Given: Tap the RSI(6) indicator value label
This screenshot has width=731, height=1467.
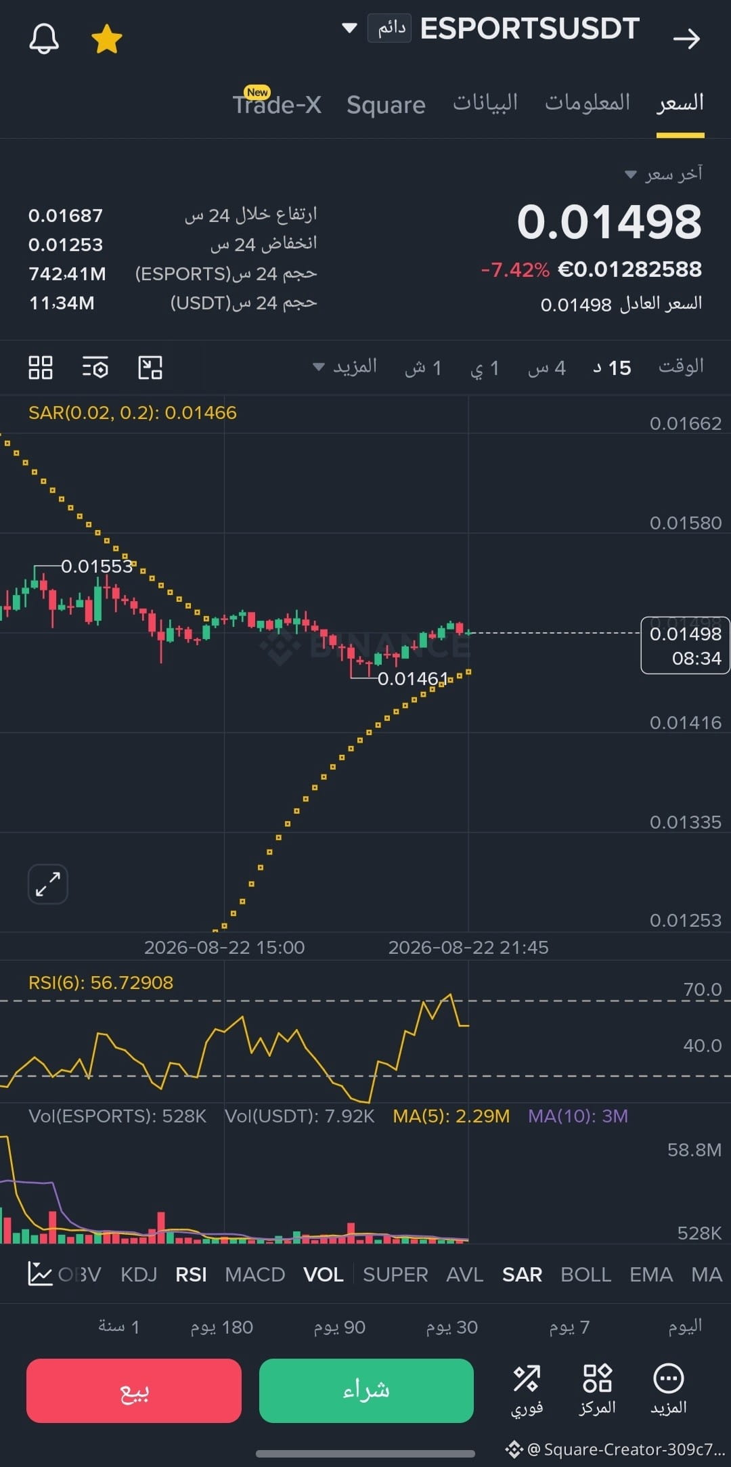Looking at the screenshot, I should click(101, 982).
